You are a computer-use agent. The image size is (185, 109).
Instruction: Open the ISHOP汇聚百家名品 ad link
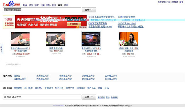coord(98,23)
